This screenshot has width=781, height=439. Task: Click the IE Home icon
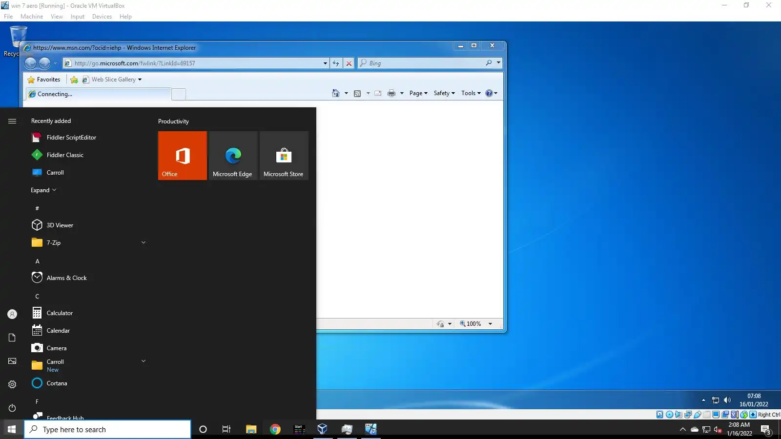pos(336,93)
